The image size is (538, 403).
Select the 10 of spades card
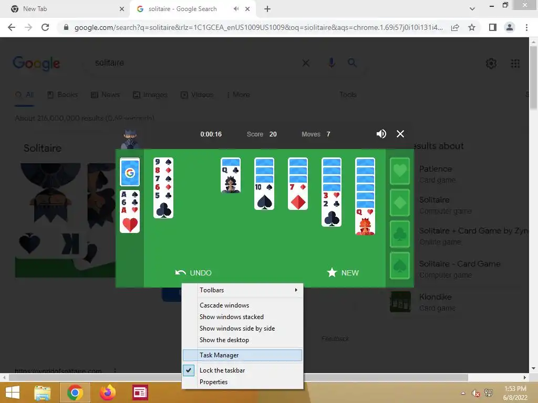coord(264,196)
